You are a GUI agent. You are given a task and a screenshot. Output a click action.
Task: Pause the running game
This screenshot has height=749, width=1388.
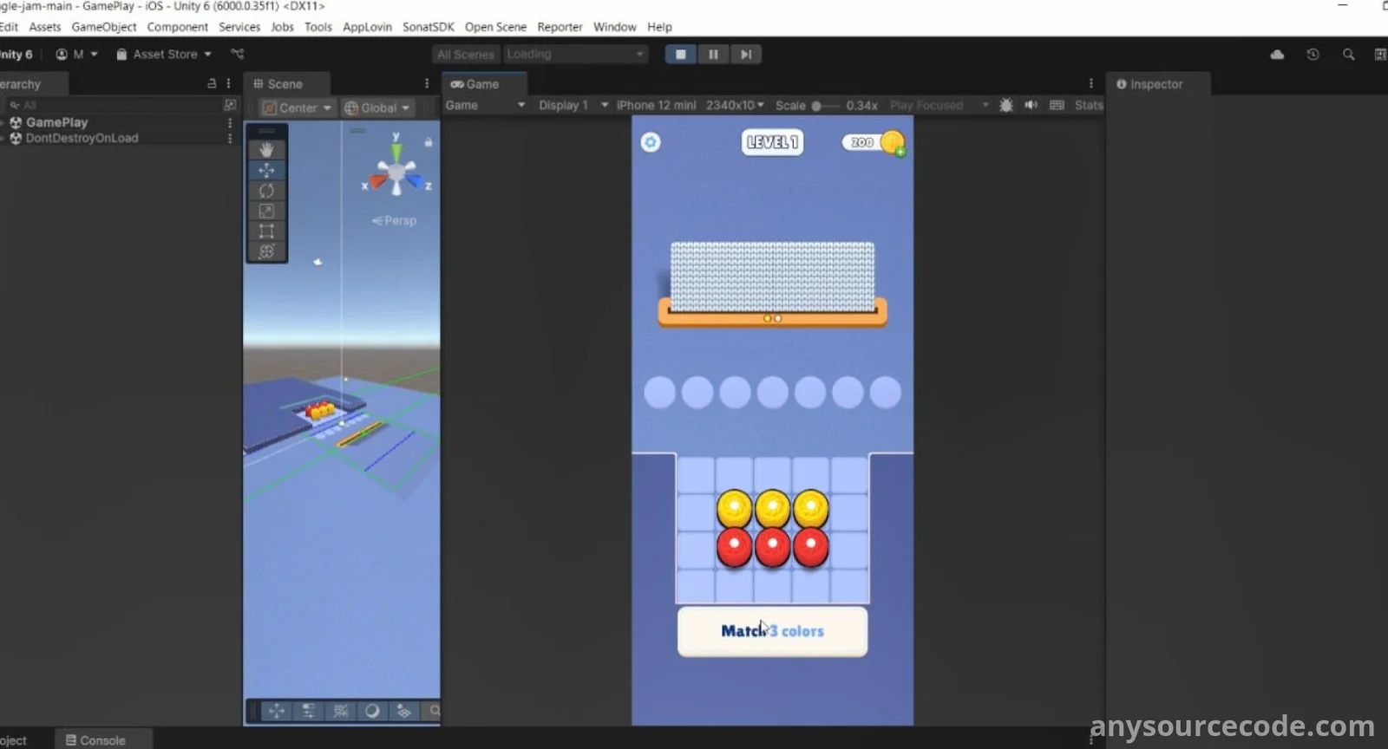point(713,55)
